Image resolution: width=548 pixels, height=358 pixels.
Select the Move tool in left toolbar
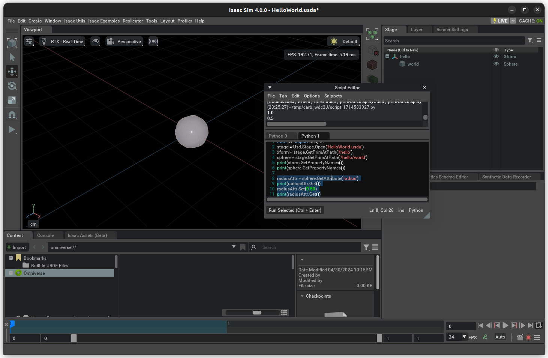coord(12,72)
